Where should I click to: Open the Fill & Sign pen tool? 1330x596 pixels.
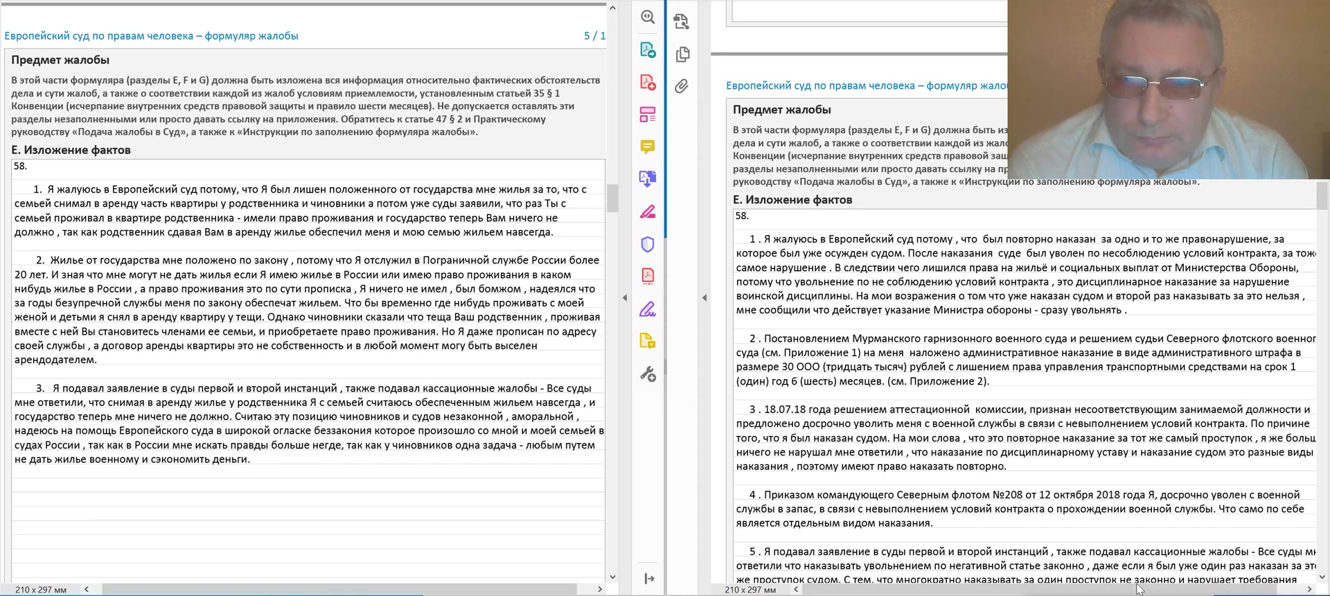pyautogui.click(x=648, y=309)
